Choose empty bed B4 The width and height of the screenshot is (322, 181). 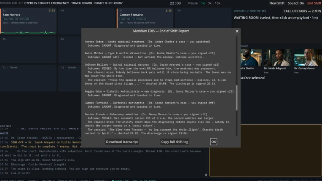(x=203, y=18)
